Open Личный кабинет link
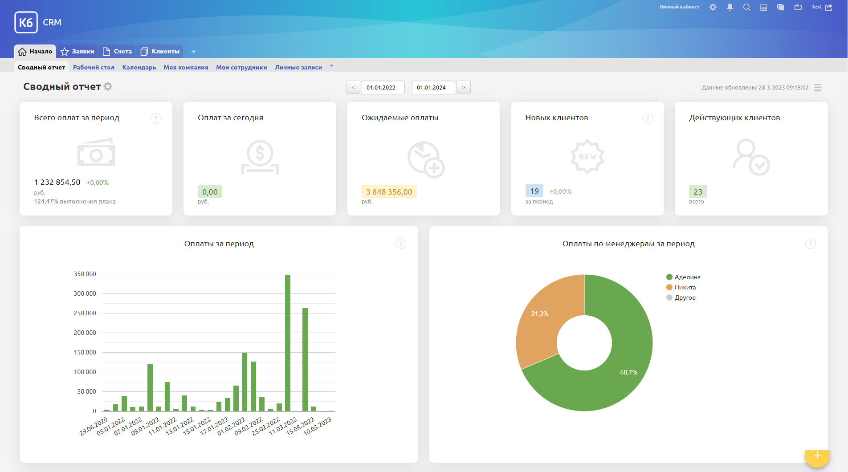Image resolution: width=848 pixels, height=472 pixels. point(679,7)
